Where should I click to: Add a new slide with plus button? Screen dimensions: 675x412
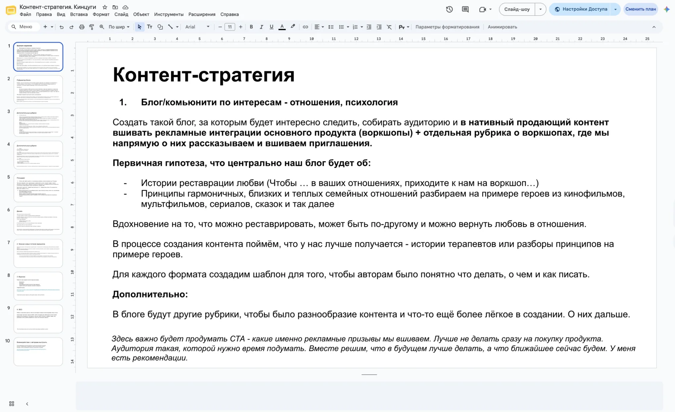click(x=45, y=27)
